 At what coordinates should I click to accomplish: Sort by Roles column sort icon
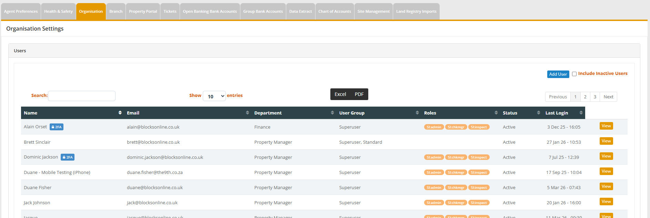coord(496,113)
